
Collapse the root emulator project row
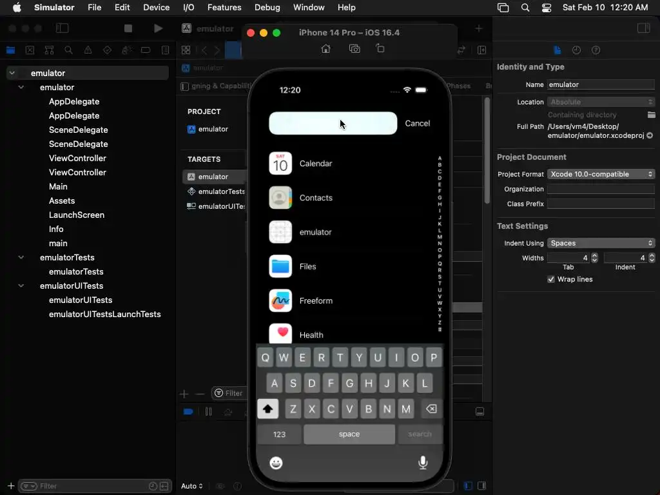tap(12, 73)
